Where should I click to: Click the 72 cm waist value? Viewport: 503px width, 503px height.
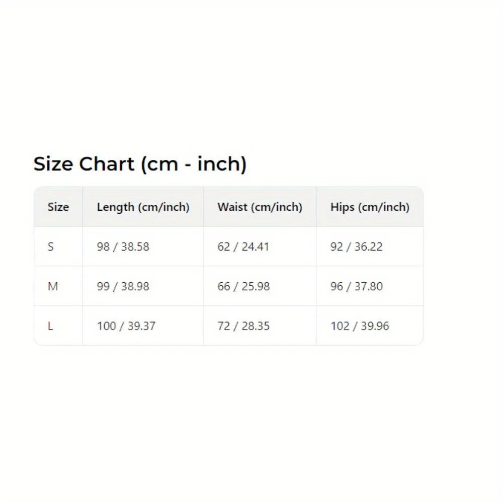pos(224,326)
